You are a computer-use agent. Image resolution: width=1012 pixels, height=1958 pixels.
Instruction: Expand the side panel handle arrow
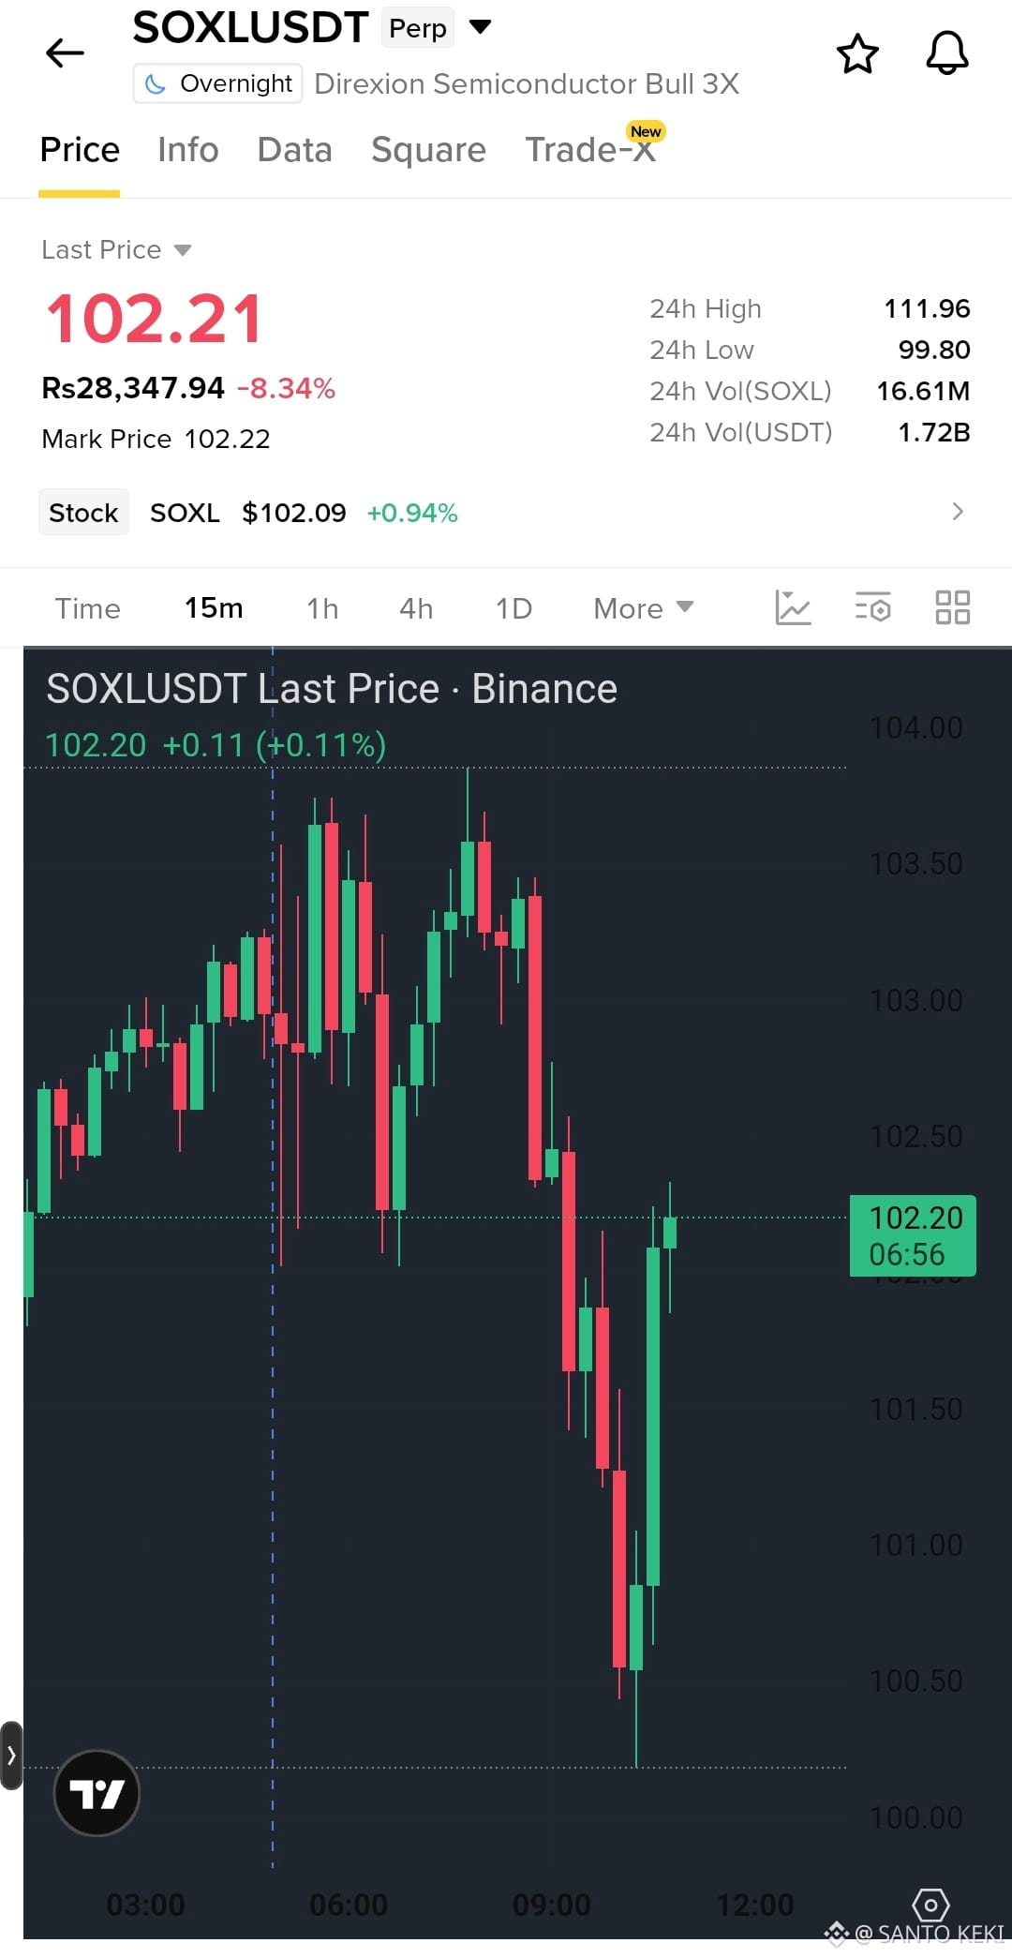pos(11,1756)
